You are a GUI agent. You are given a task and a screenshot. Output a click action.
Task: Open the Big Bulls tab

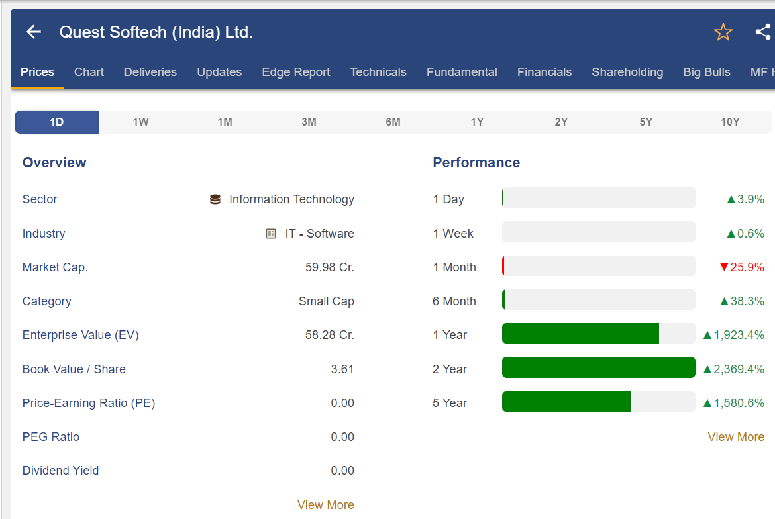pyautogui.click(x=706, y=72)
